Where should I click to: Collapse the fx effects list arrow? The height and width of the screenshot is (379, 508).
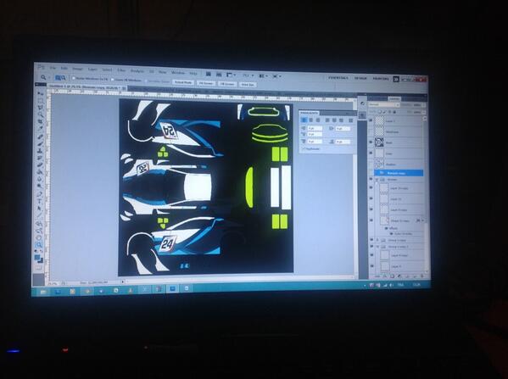point(423,220)
